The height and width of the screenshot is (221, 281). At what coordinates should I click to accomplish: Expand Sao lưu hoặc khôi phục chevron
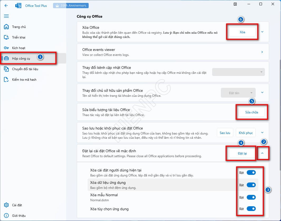pyautogui.click(x=262, y=133)
